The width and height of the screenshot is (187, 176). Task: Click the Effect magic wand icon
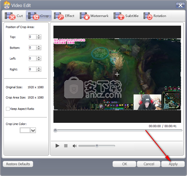click(x=59, y=16)
